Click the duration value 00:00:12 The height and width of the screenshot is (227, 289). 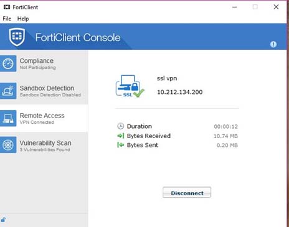(x=226, y=126)
